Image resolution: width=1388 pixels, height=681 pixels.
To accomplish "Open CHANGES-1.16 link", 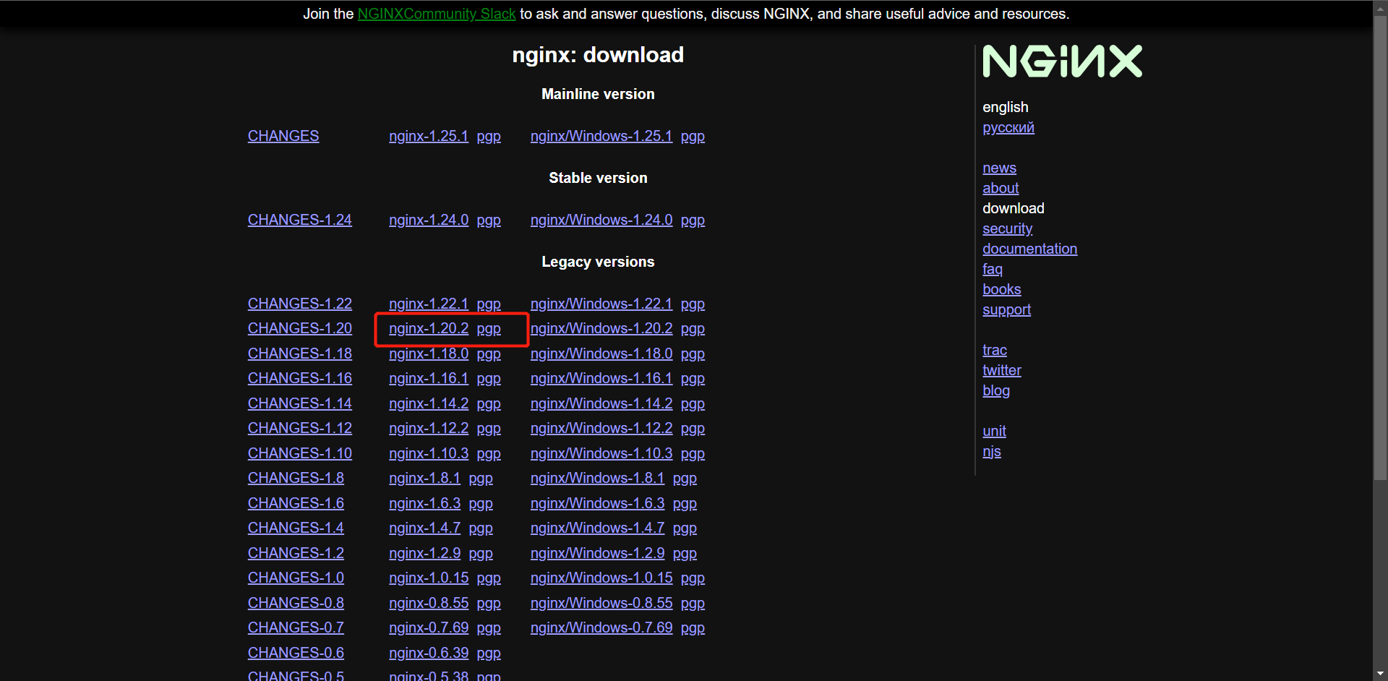I will pos(300,378).
